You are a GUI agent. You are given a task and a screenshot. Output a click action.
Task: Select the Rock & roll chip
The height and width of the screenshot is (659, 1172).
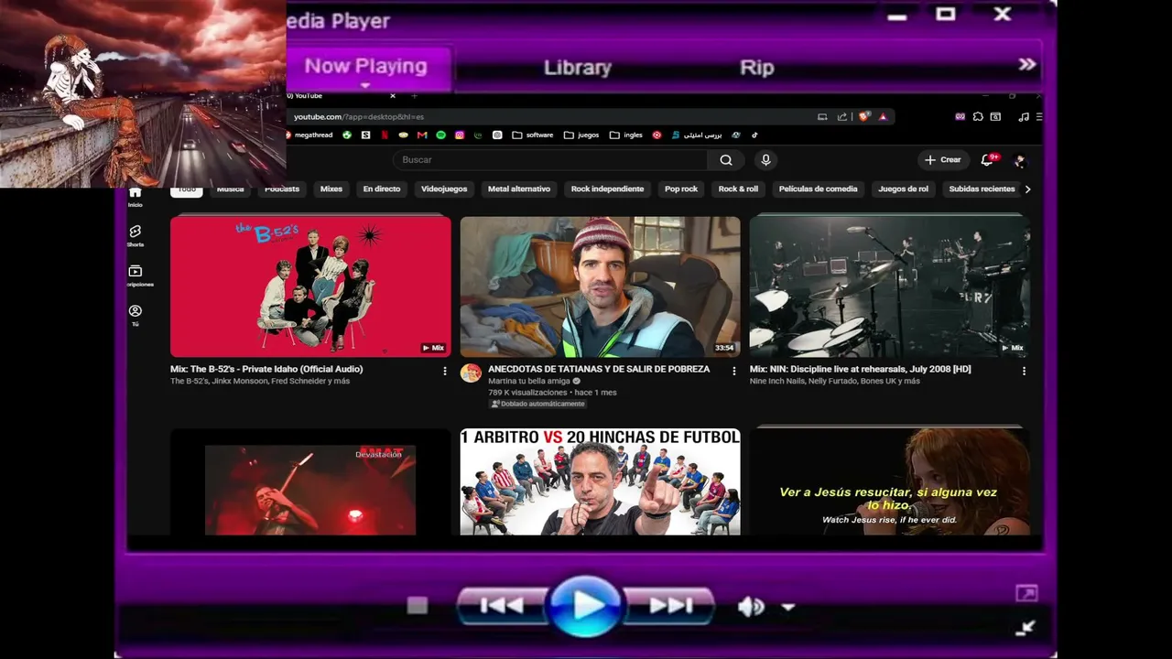[738, 189]
